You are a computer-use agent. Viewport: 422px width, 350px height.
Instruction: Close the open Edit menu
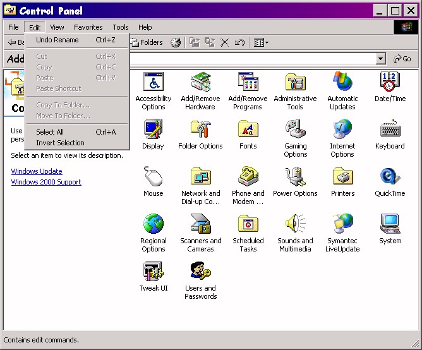coord(35,27)
